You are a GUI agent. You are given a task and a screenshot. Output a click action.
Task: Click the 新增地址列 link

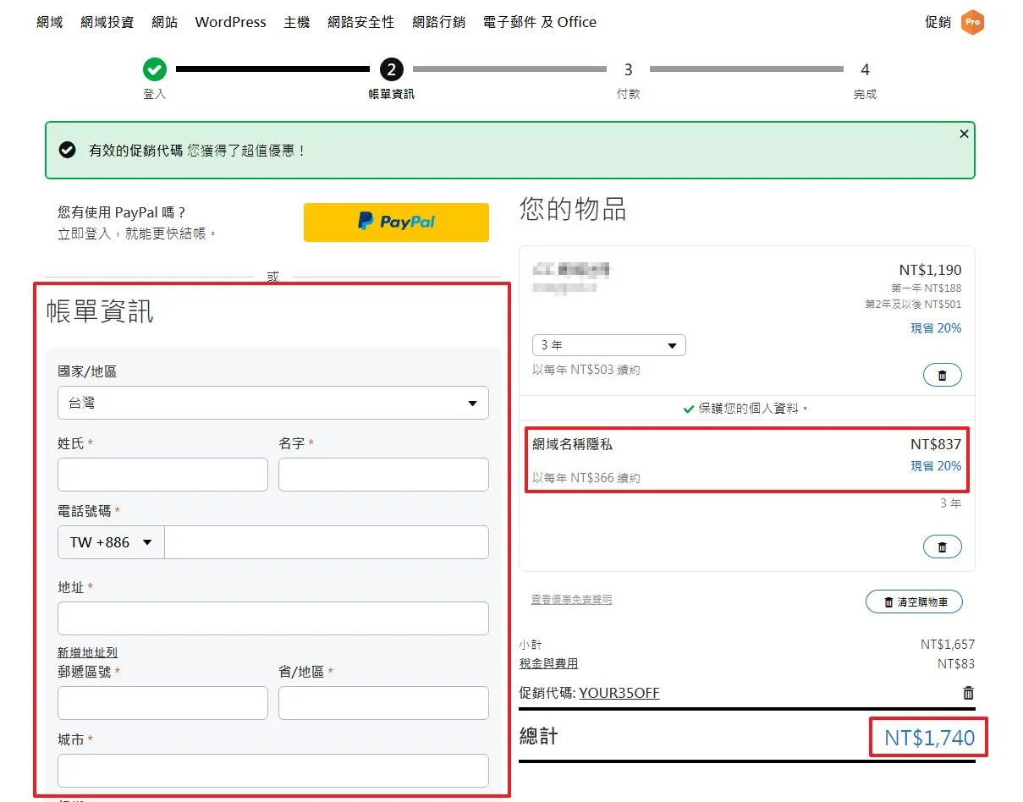tap(87, 652)
